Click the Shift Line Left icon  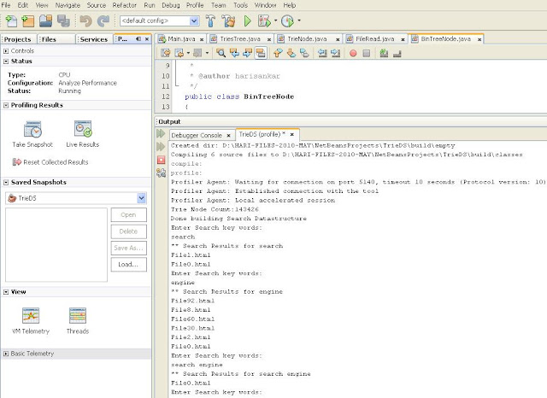[322, 53]
